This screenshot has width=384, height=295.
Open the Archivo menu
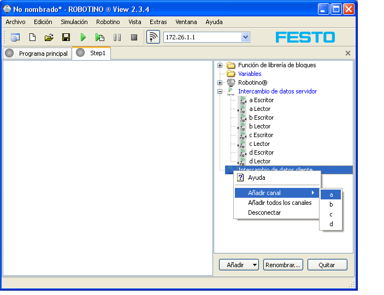pyautogui.click(x=15, y=22)
